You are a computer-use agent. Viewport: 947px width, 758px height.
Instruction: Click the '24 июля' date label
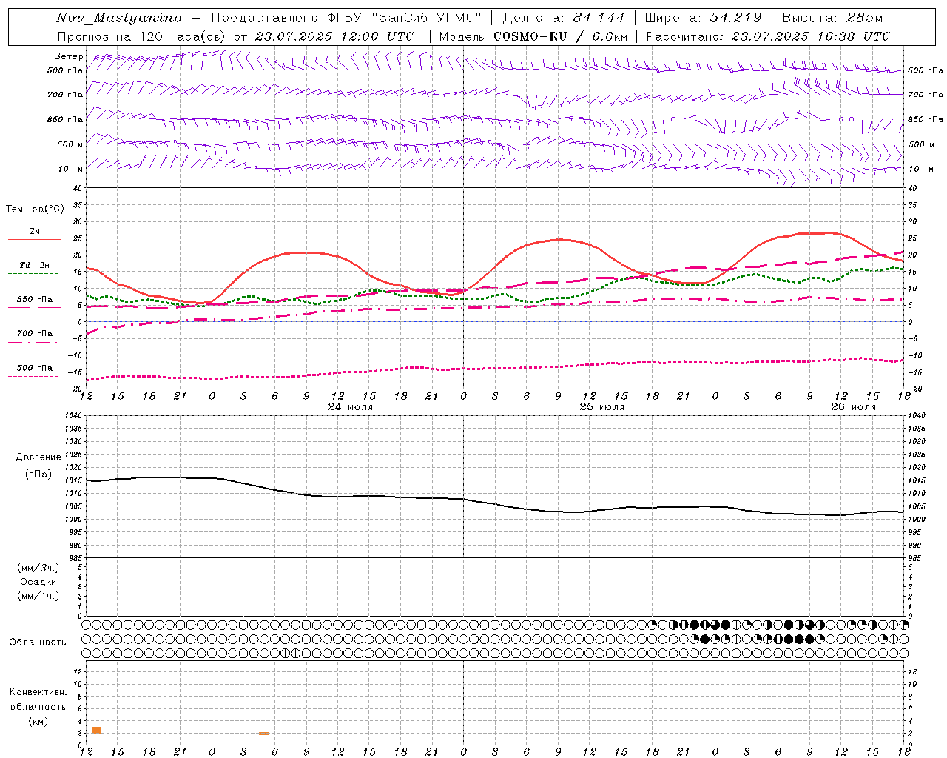pyautogui.click(x=351, y=407)
